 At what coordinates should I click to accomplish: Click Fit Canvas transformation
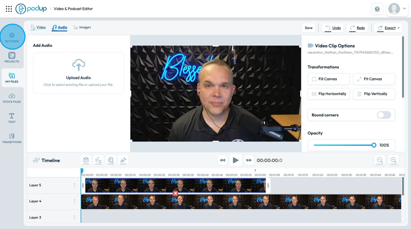[x=374, y=79]
